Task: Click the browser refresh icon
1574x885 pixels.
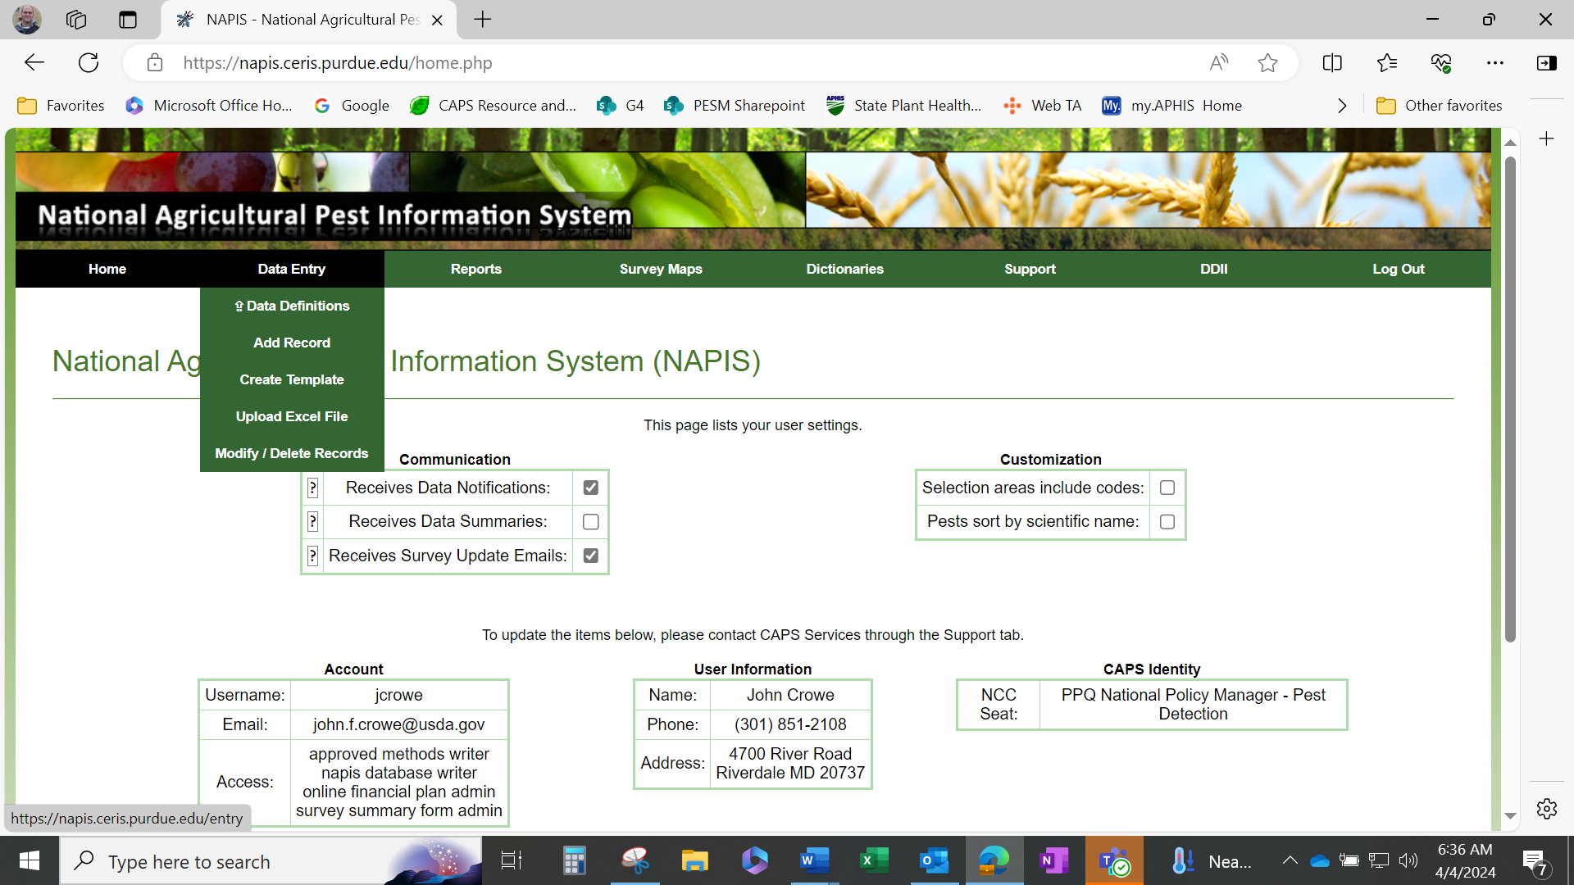Action: pos(89,63)
